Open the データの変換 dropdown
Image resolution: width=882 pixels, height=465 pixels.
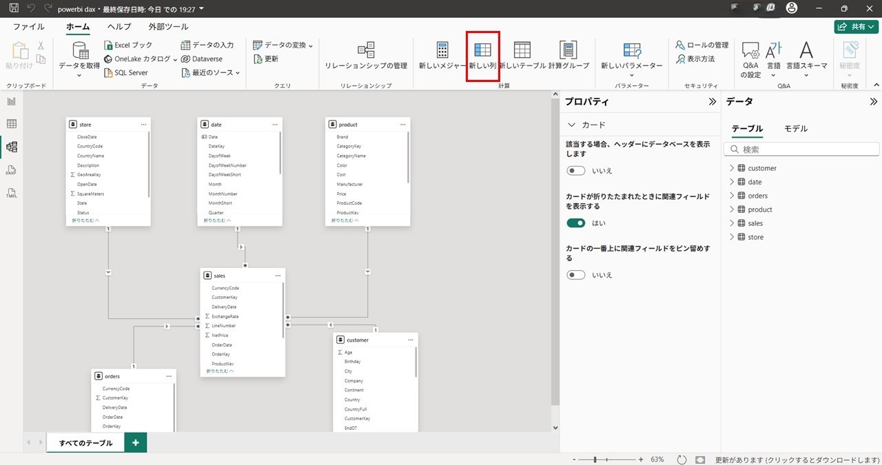283,45
